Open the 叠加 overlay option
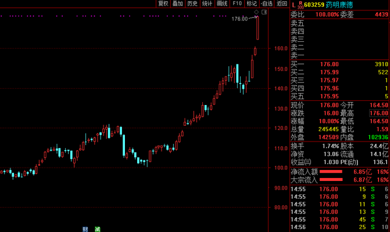Screen dimensions: 390x232 pos(178,4)
